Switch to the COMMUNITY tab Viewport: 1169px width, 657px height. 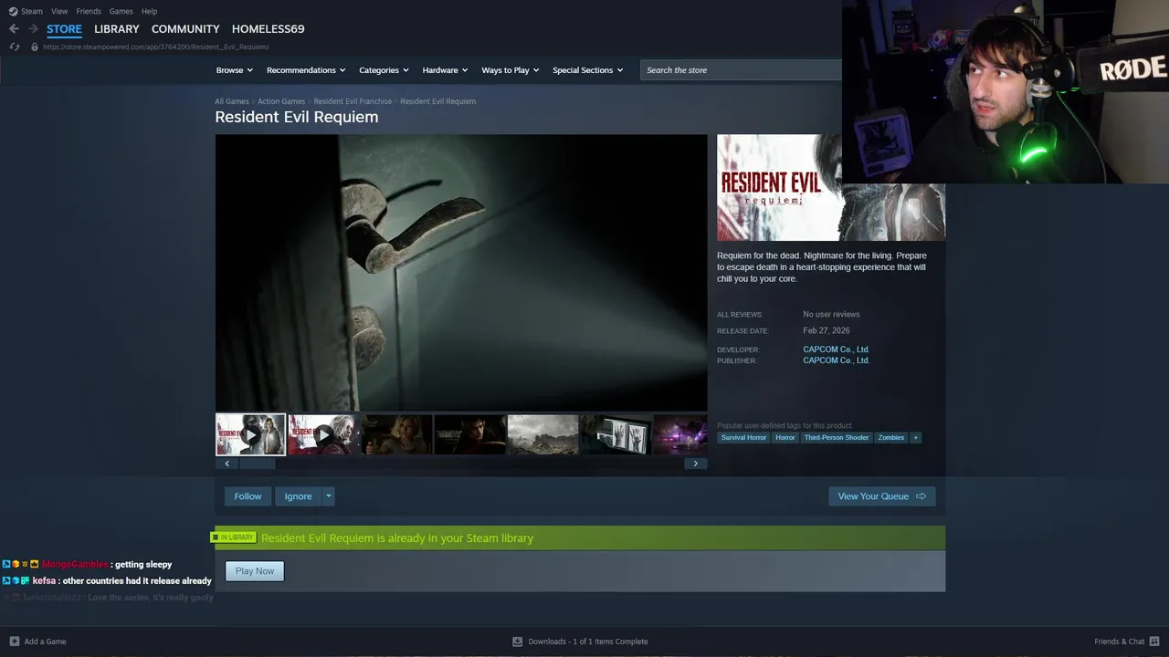tap(185, 29)
